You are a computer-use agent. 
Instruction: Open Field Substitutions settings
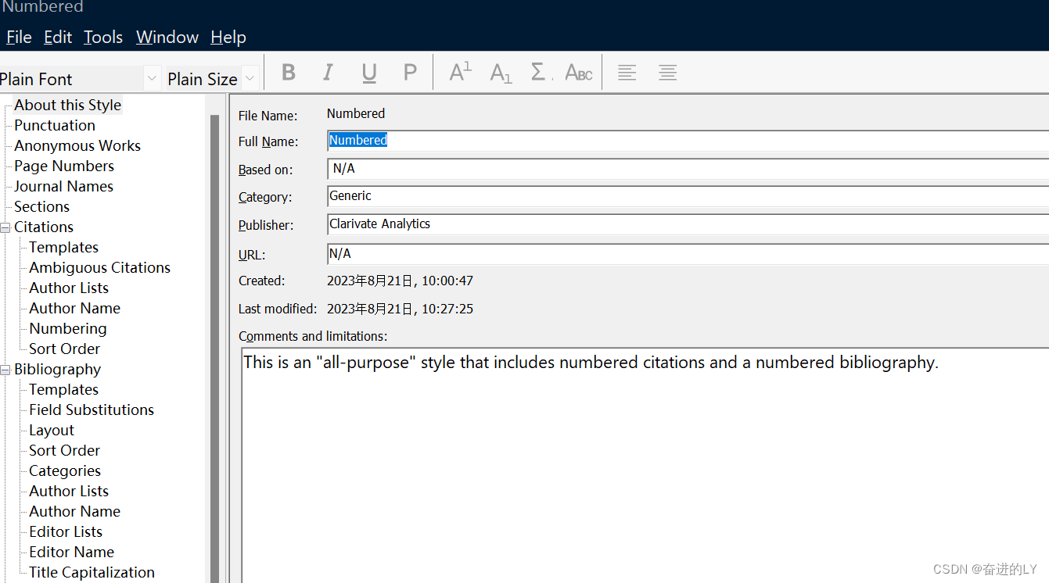(92, 410)
